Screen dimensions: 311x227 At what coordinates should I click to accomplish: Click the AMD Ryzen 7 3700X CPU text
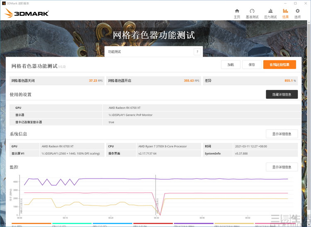click(163, 146)
